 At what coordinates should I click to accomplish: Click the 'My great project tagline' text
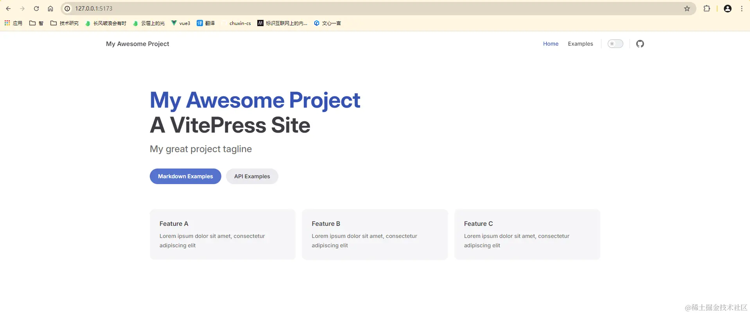pos(201,149)
